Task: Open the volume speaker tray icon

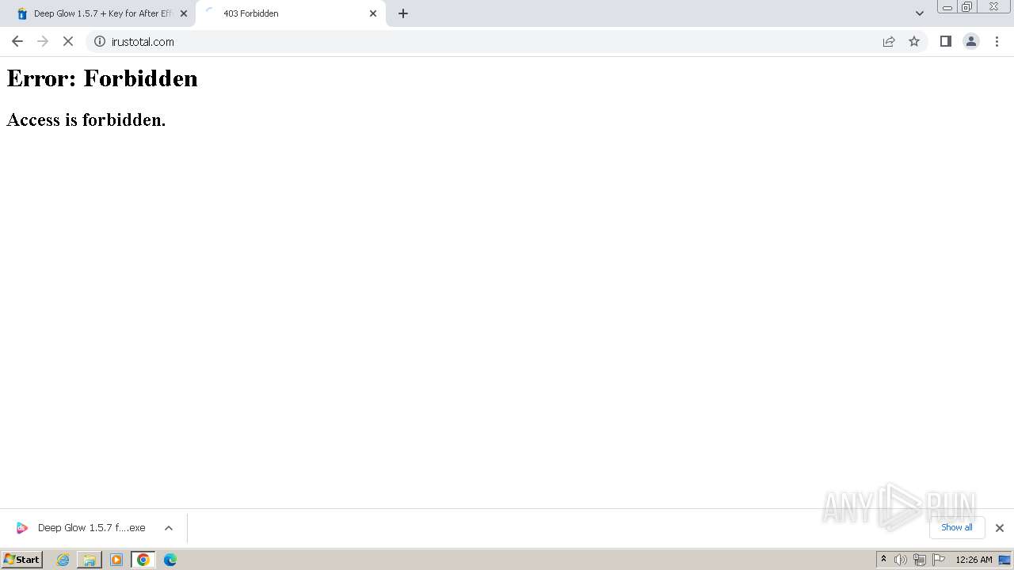Action: pos(901,560)
